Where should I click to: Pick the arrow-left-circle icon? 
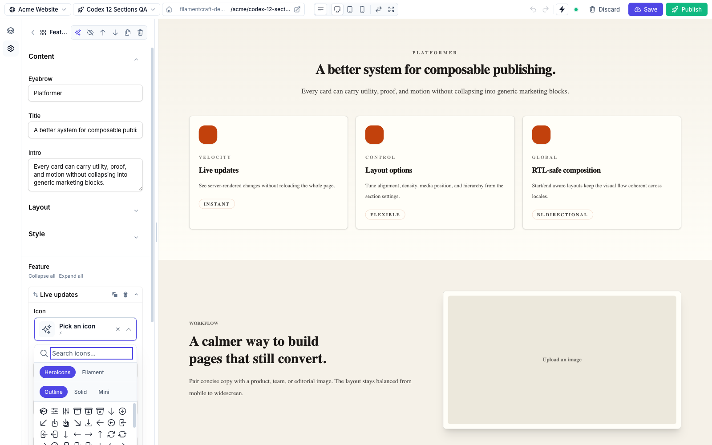pyautogui.click(x=111, y=423)
